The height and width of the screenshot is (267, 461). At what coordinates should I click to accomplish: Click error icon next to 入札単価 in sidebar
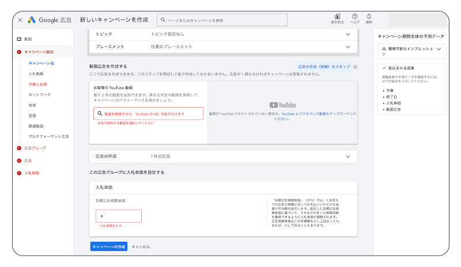point(19,173)
